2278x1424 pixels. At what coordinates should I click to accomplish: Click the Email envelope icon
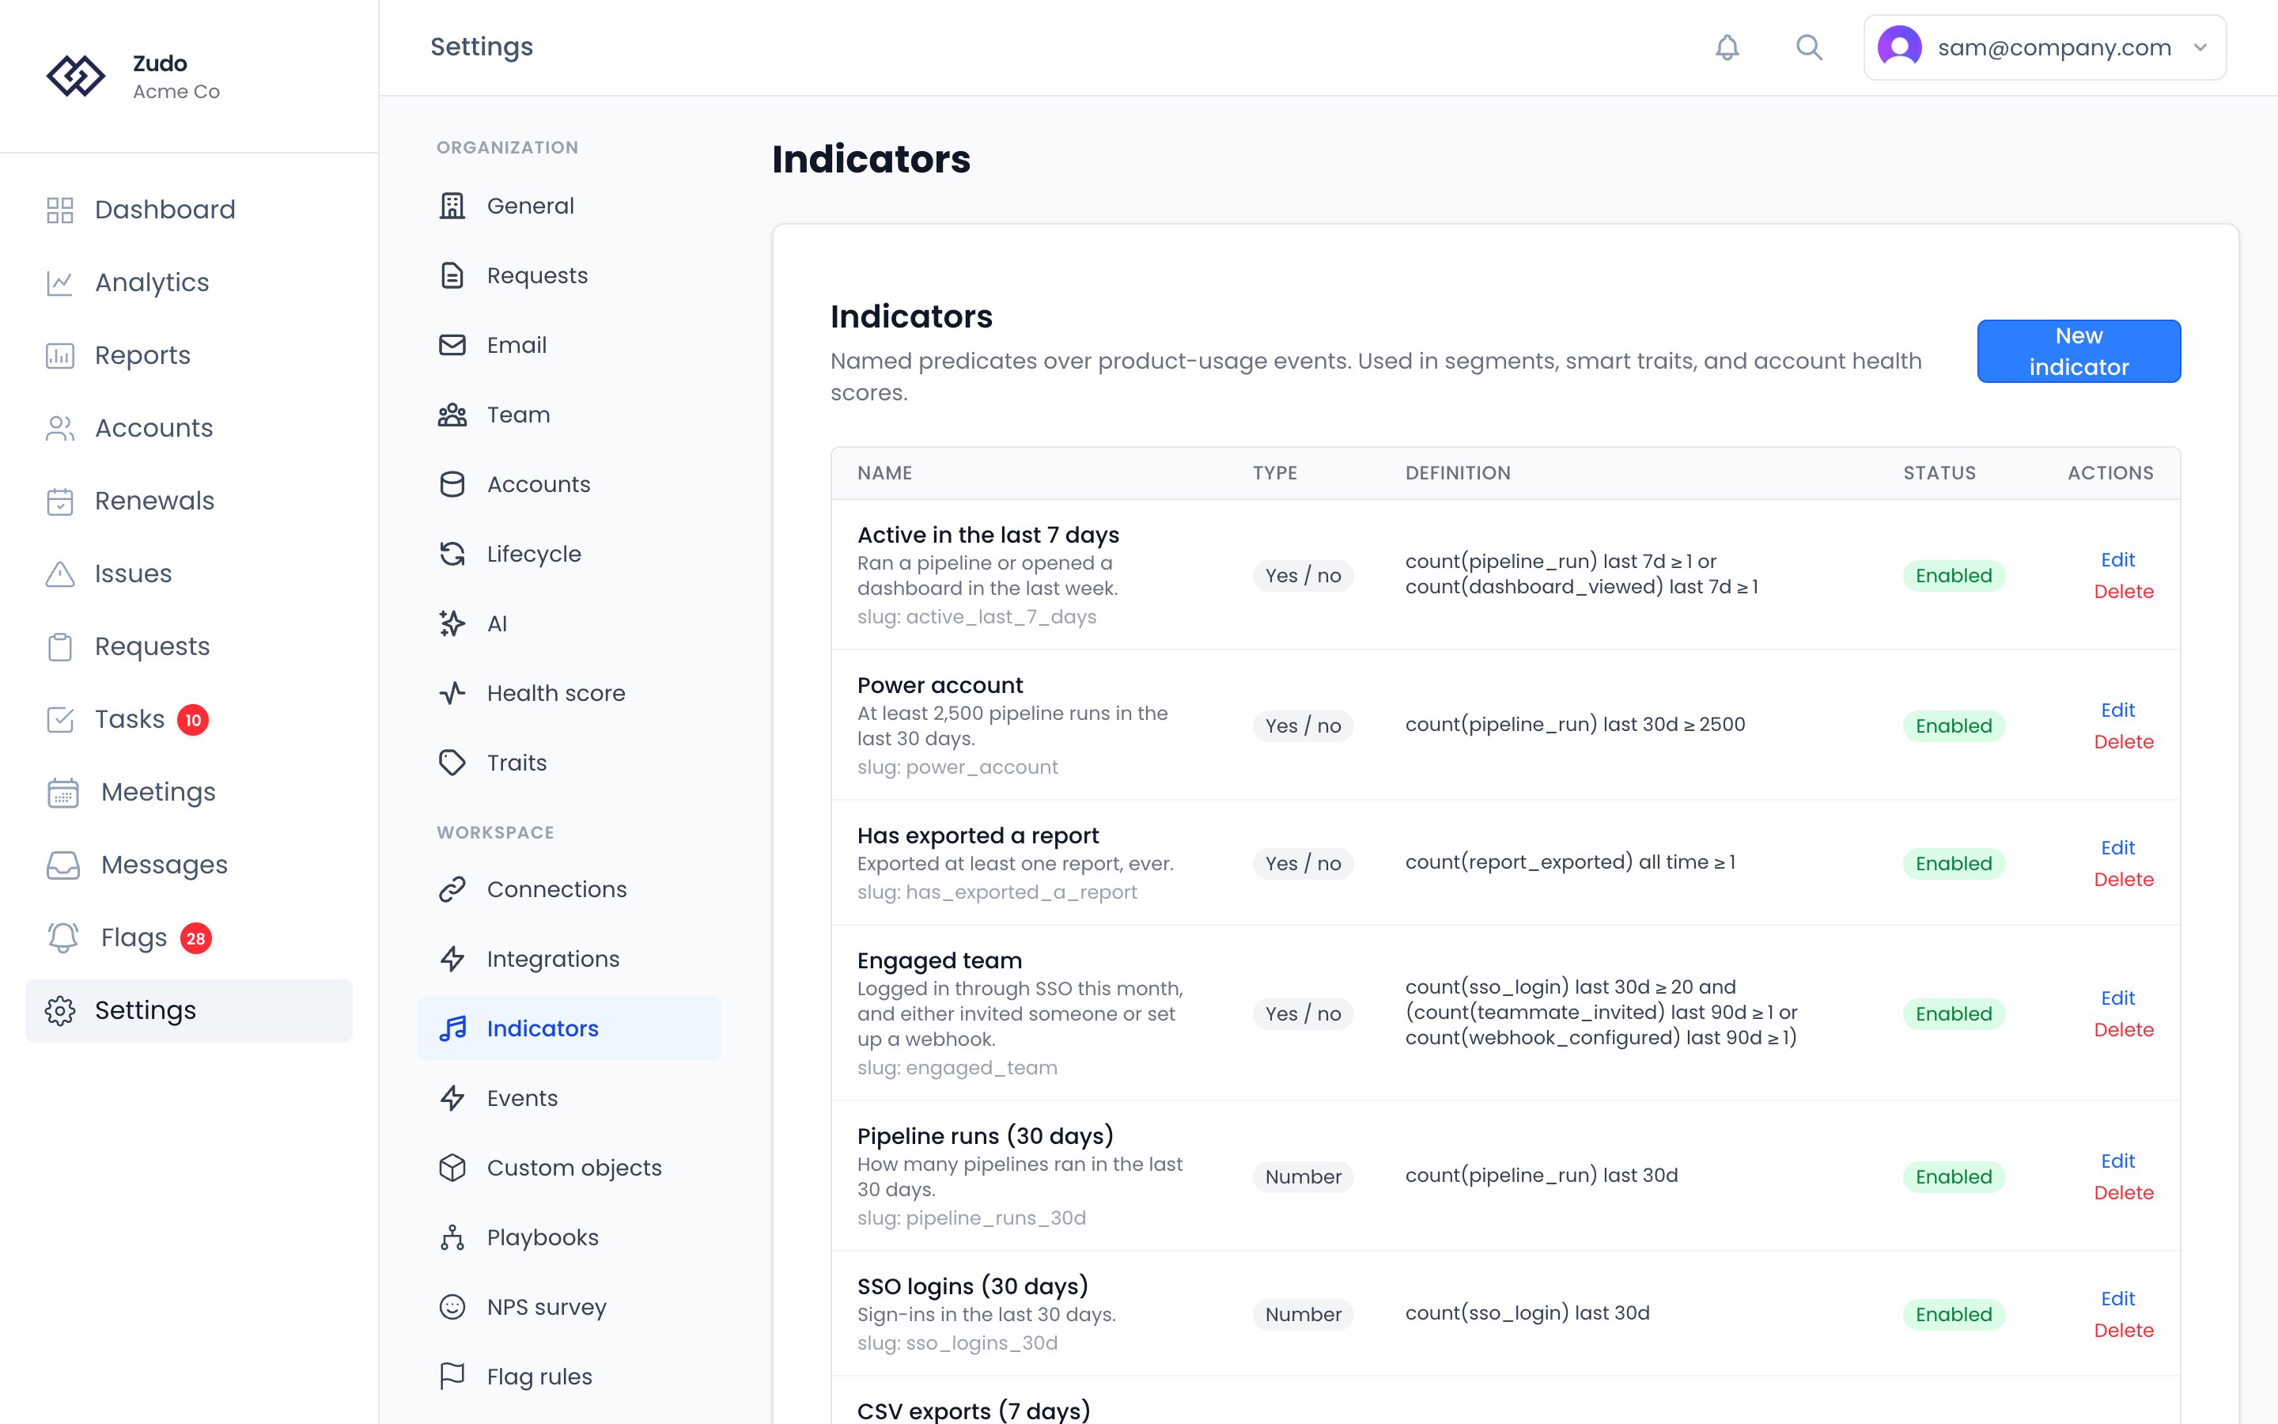[x=452, y=346]
